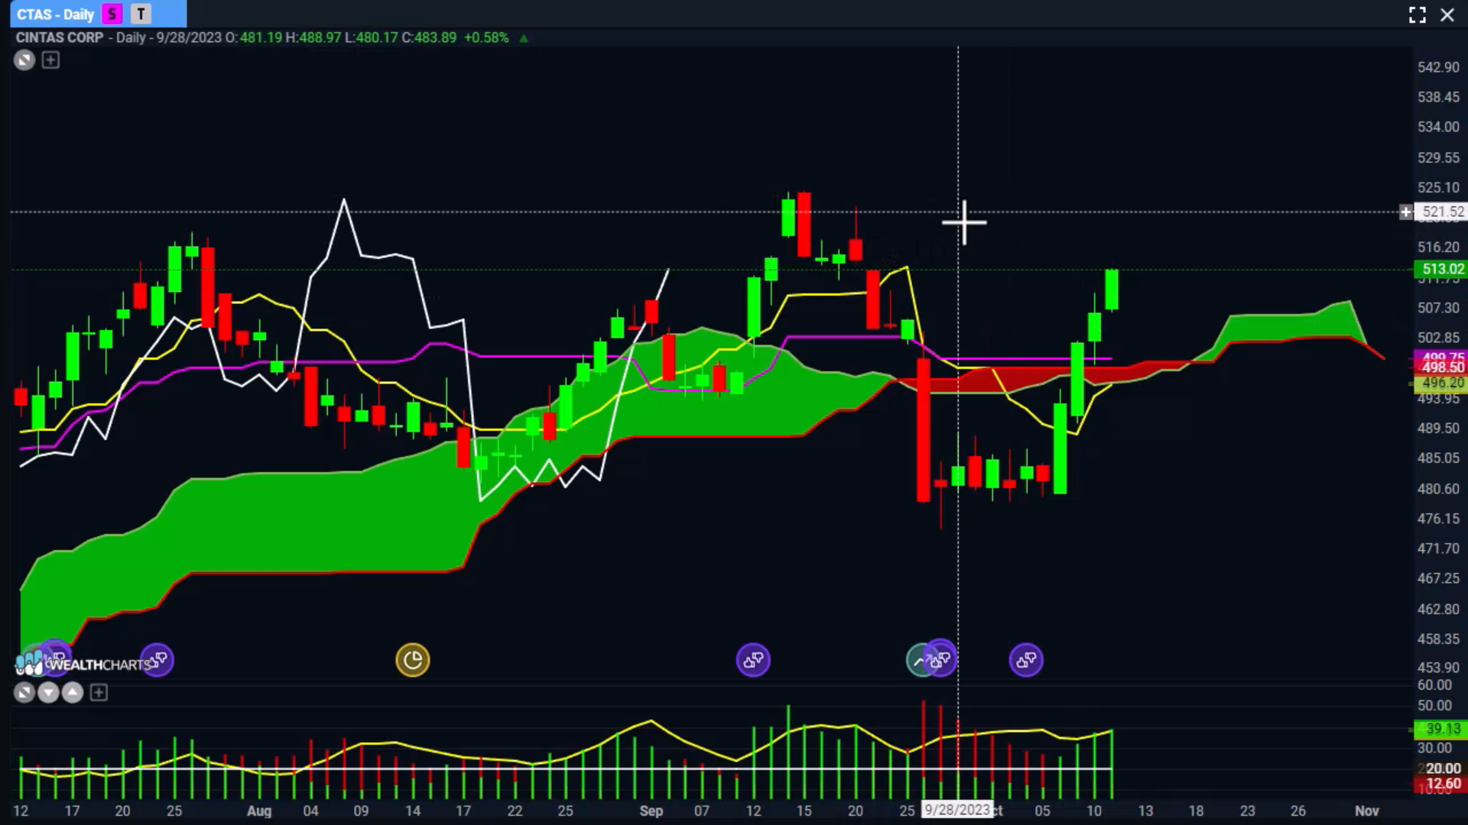This screenshot has height=825, width=1468.
Task: Click the round settings icon on the volume pane
Action: pos(24,693)
